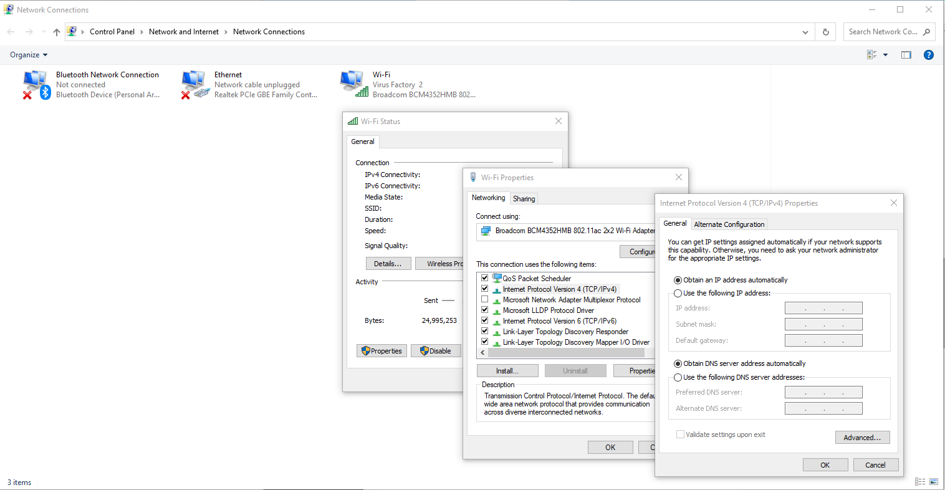Viewport: 945px width, 490px height.
Task: Go up one folder level arrow
Action: 57,32
